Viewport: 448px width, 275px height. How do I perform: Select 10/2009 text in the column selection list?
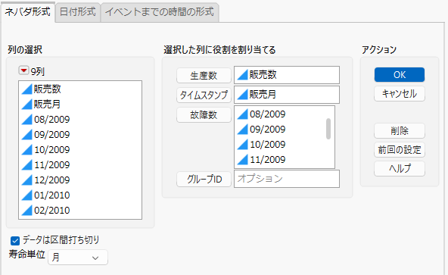(x=52, y=150)
